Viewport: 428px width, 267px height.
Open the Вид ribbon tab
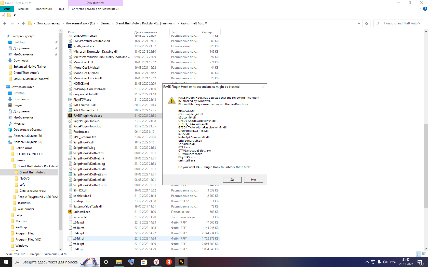click(62, 9)
